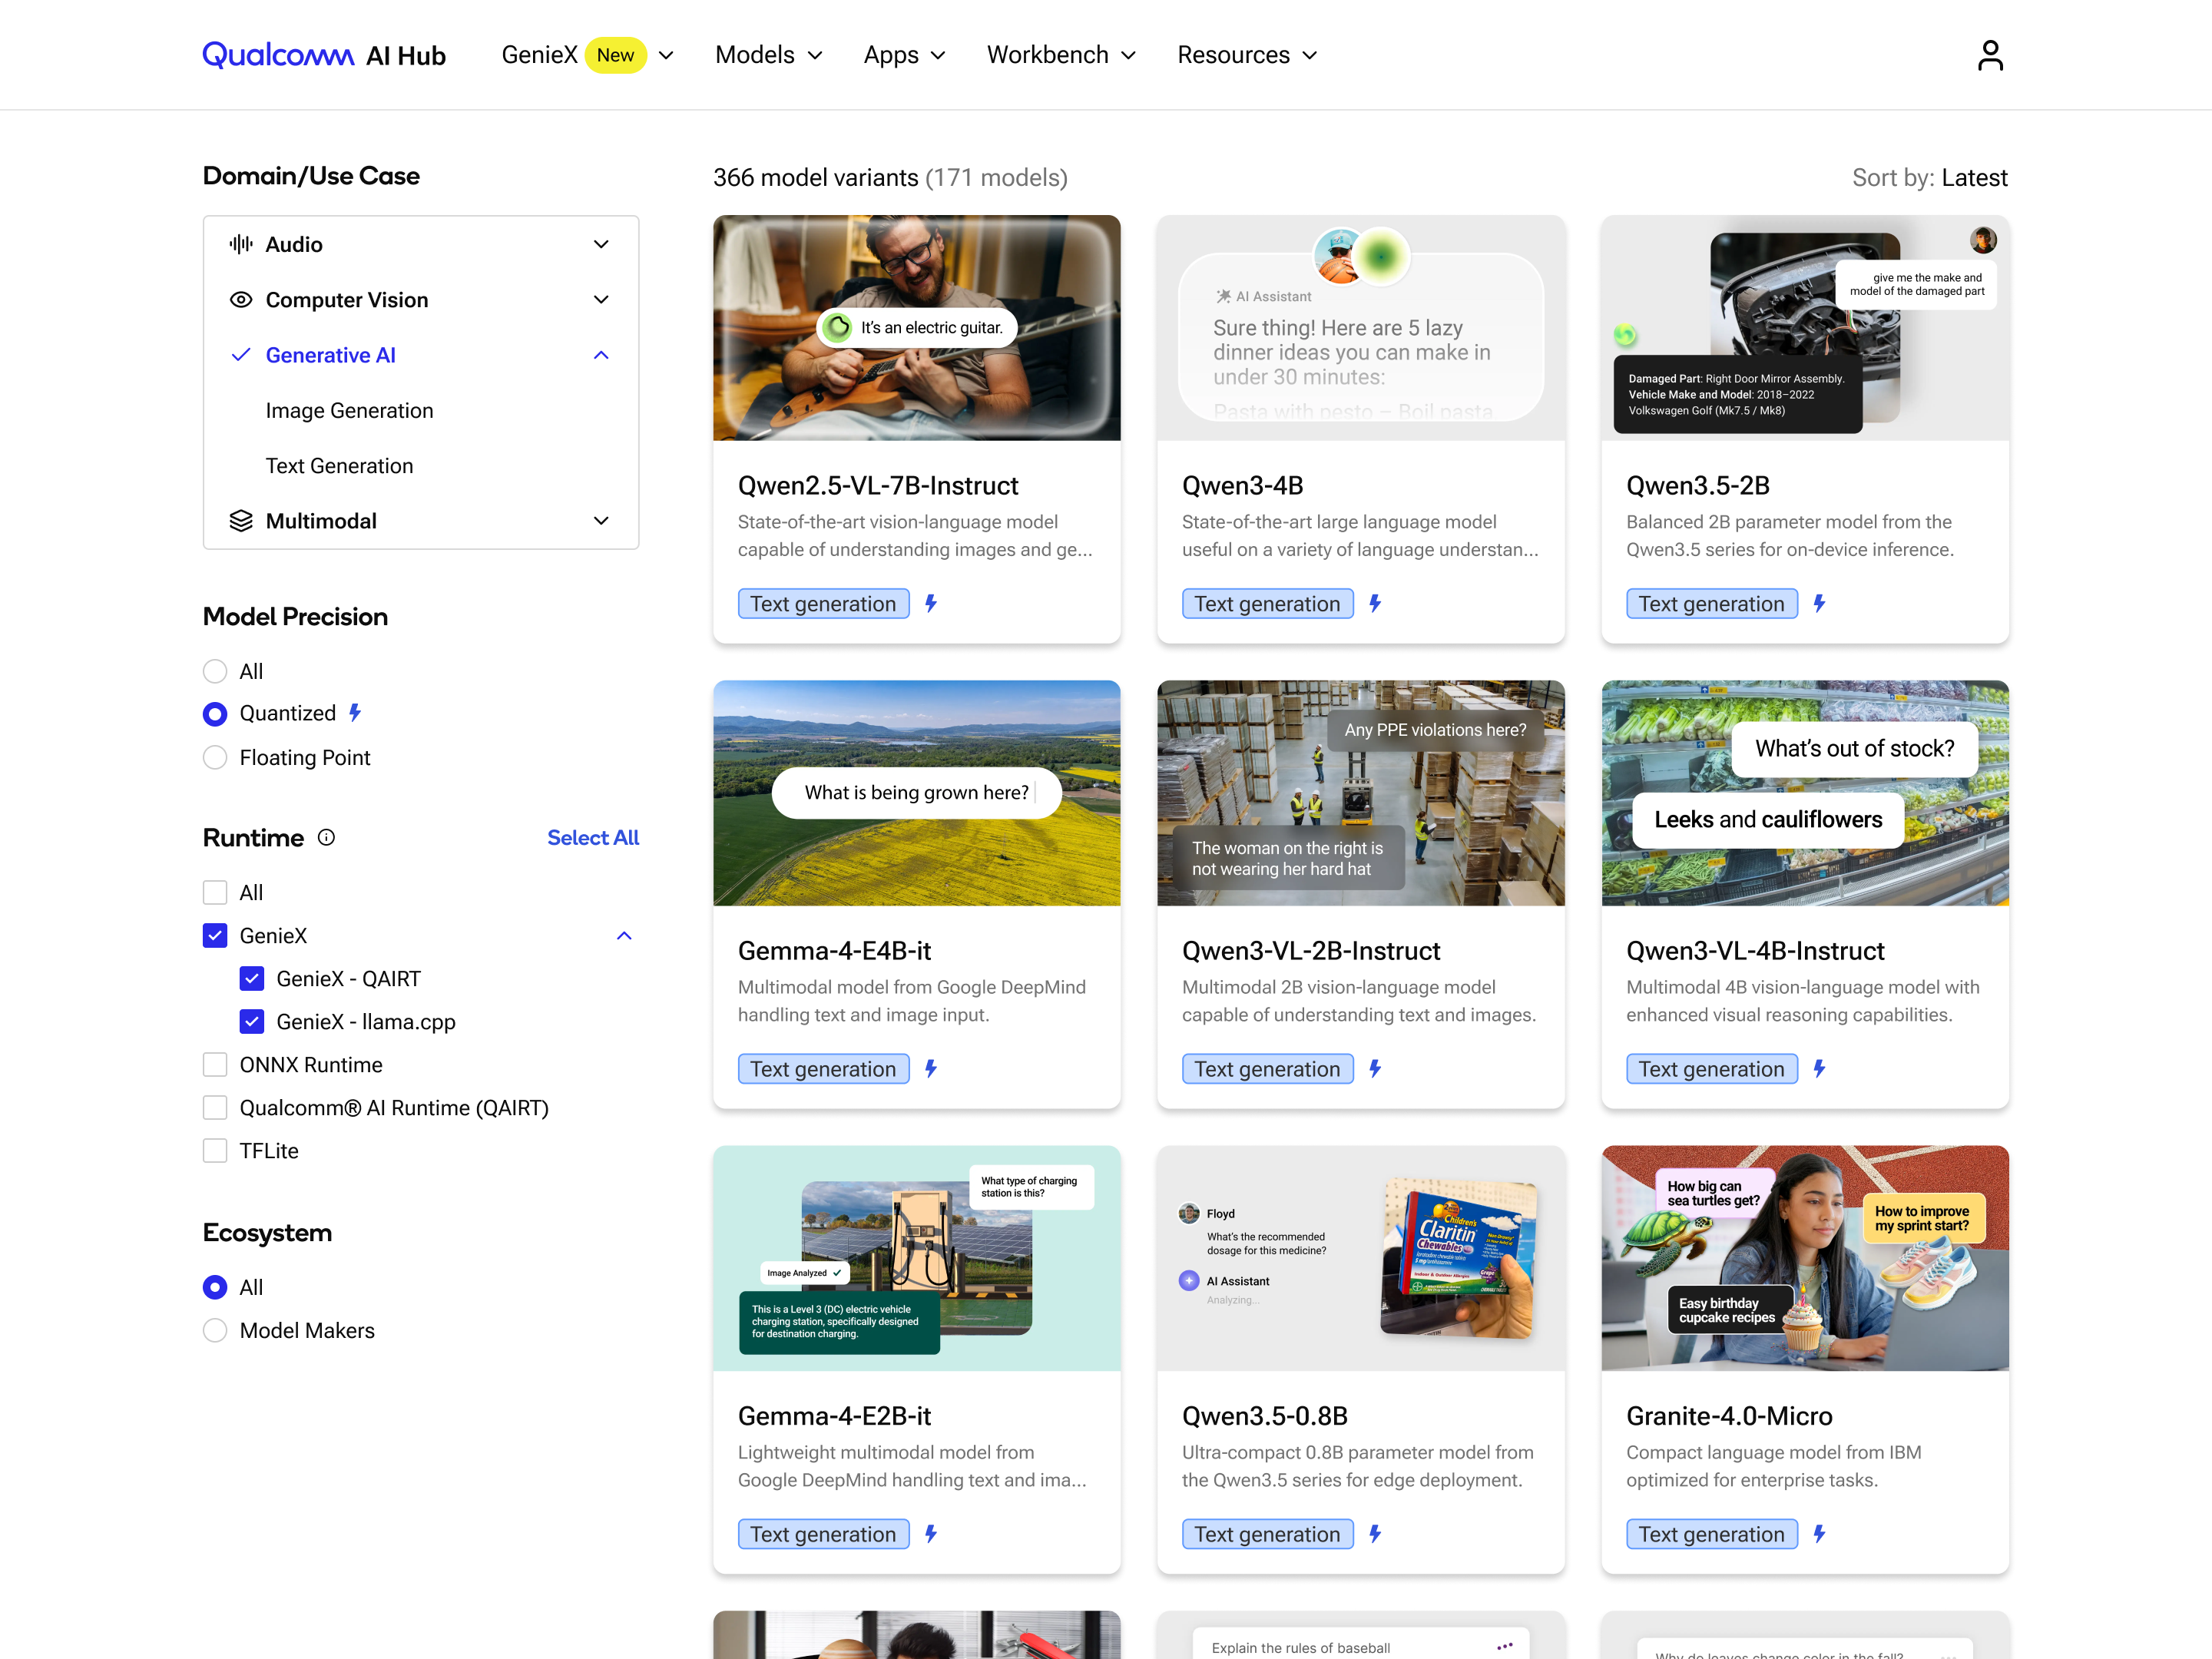Open the warehouse PPE violations thumbnail

[1361, 793]
